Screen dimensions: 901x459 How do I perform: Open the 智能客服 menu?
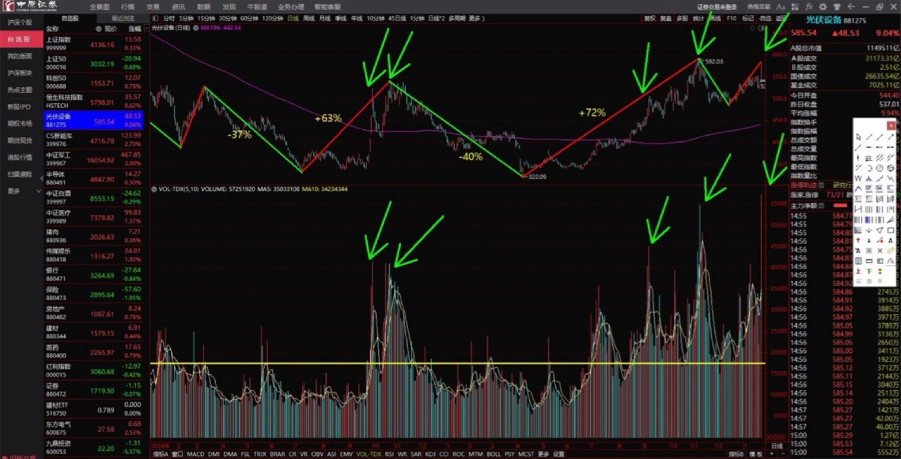[327, 7]
